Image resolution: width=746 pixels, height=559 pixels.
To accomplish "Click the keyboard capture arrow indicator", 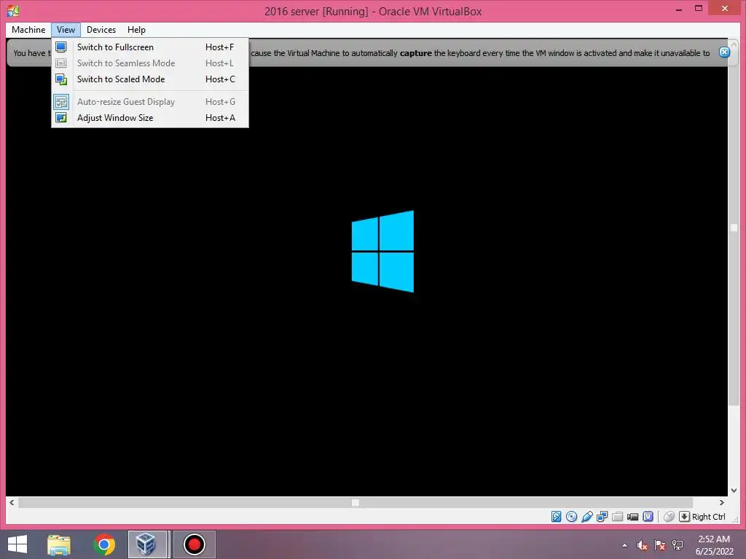I will point(684,516).
